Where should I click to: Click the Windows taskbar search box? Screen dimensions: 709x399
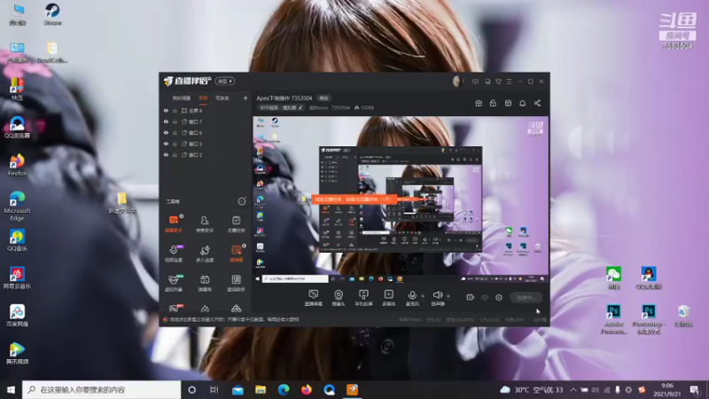click(x=101, y=389)
